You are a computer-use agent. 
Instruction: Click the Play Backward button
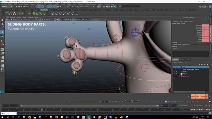[199, 109]
